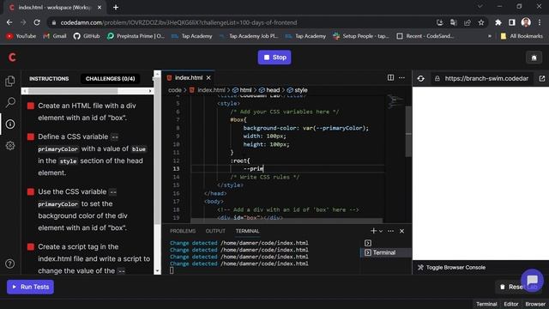This screenshot has width=549, height=309.
Task: Open the chat support bubble
Action: click(x=532, y=280)
